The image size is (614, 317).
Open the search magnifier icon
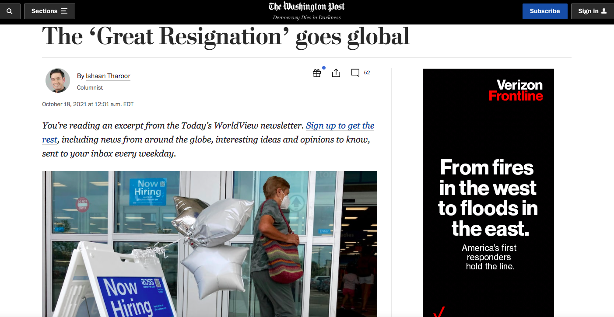click(9, 11)
